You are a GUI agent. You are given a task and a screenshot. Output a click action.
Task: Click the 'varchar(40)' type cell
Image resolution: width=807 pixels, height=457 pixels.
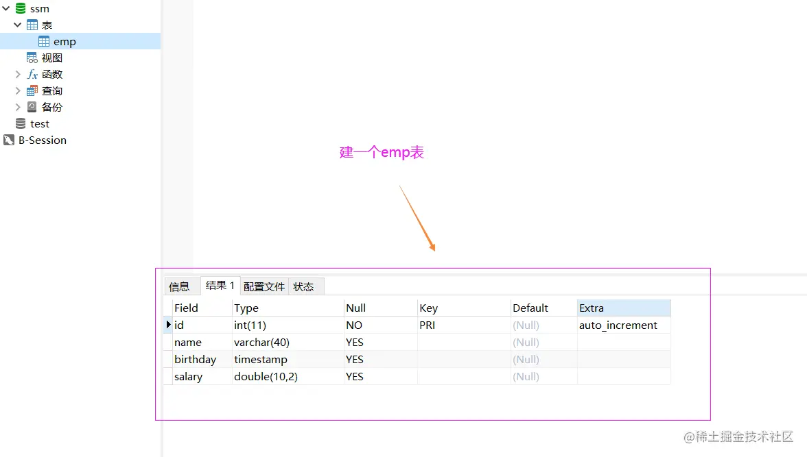[288, 343]
